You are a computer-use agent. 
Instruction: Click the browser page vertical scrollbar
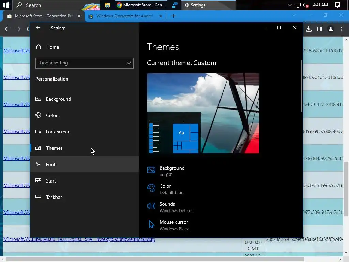(x=346, y=189)
